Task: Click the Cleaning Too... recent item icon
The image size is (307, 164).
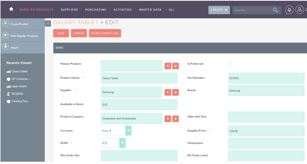Action: pos(8,101)
